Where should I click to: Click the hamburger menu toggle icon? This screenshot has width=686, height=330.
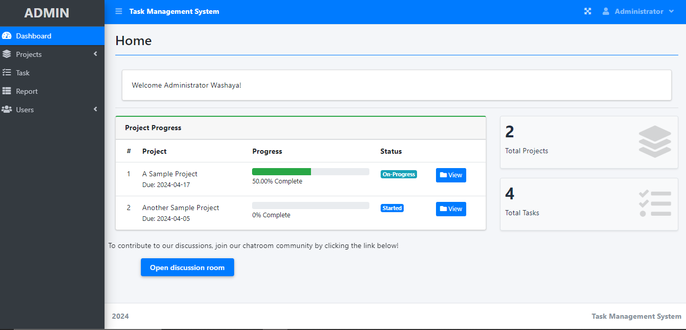click(x=119, y=11)
